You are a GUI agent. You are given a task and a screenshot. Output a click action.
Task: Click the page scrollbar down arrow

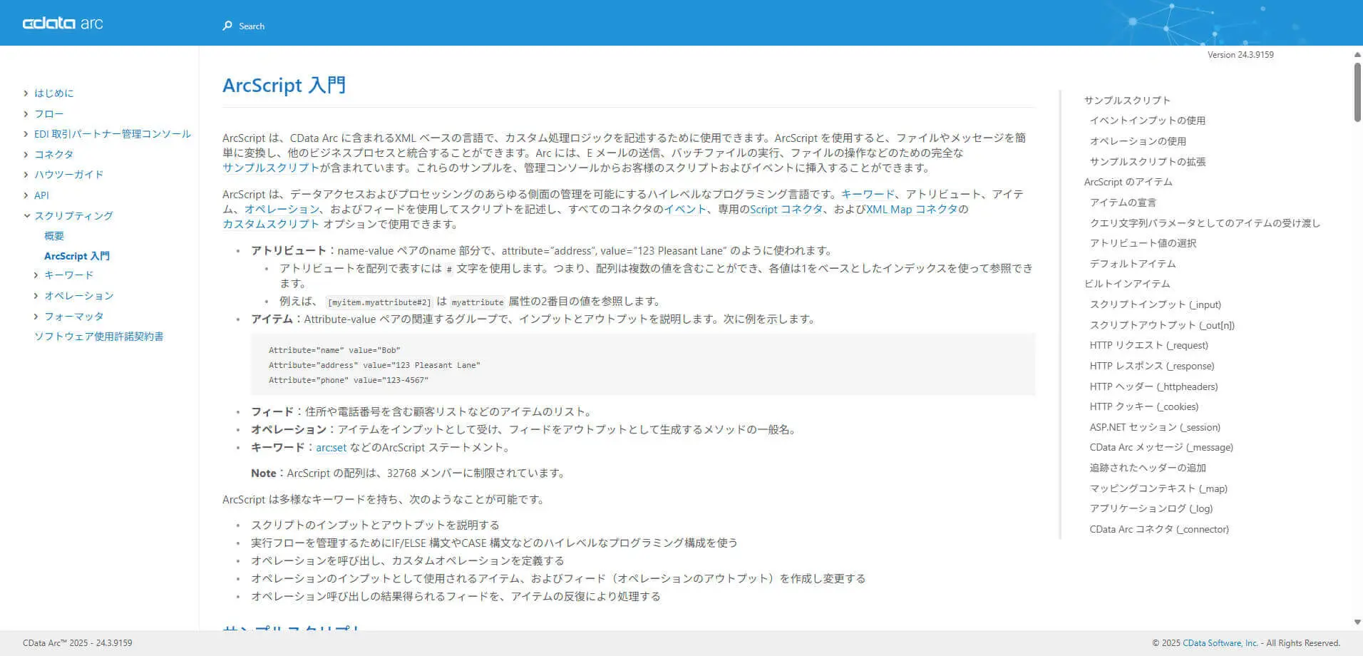tap(1357, 622)
